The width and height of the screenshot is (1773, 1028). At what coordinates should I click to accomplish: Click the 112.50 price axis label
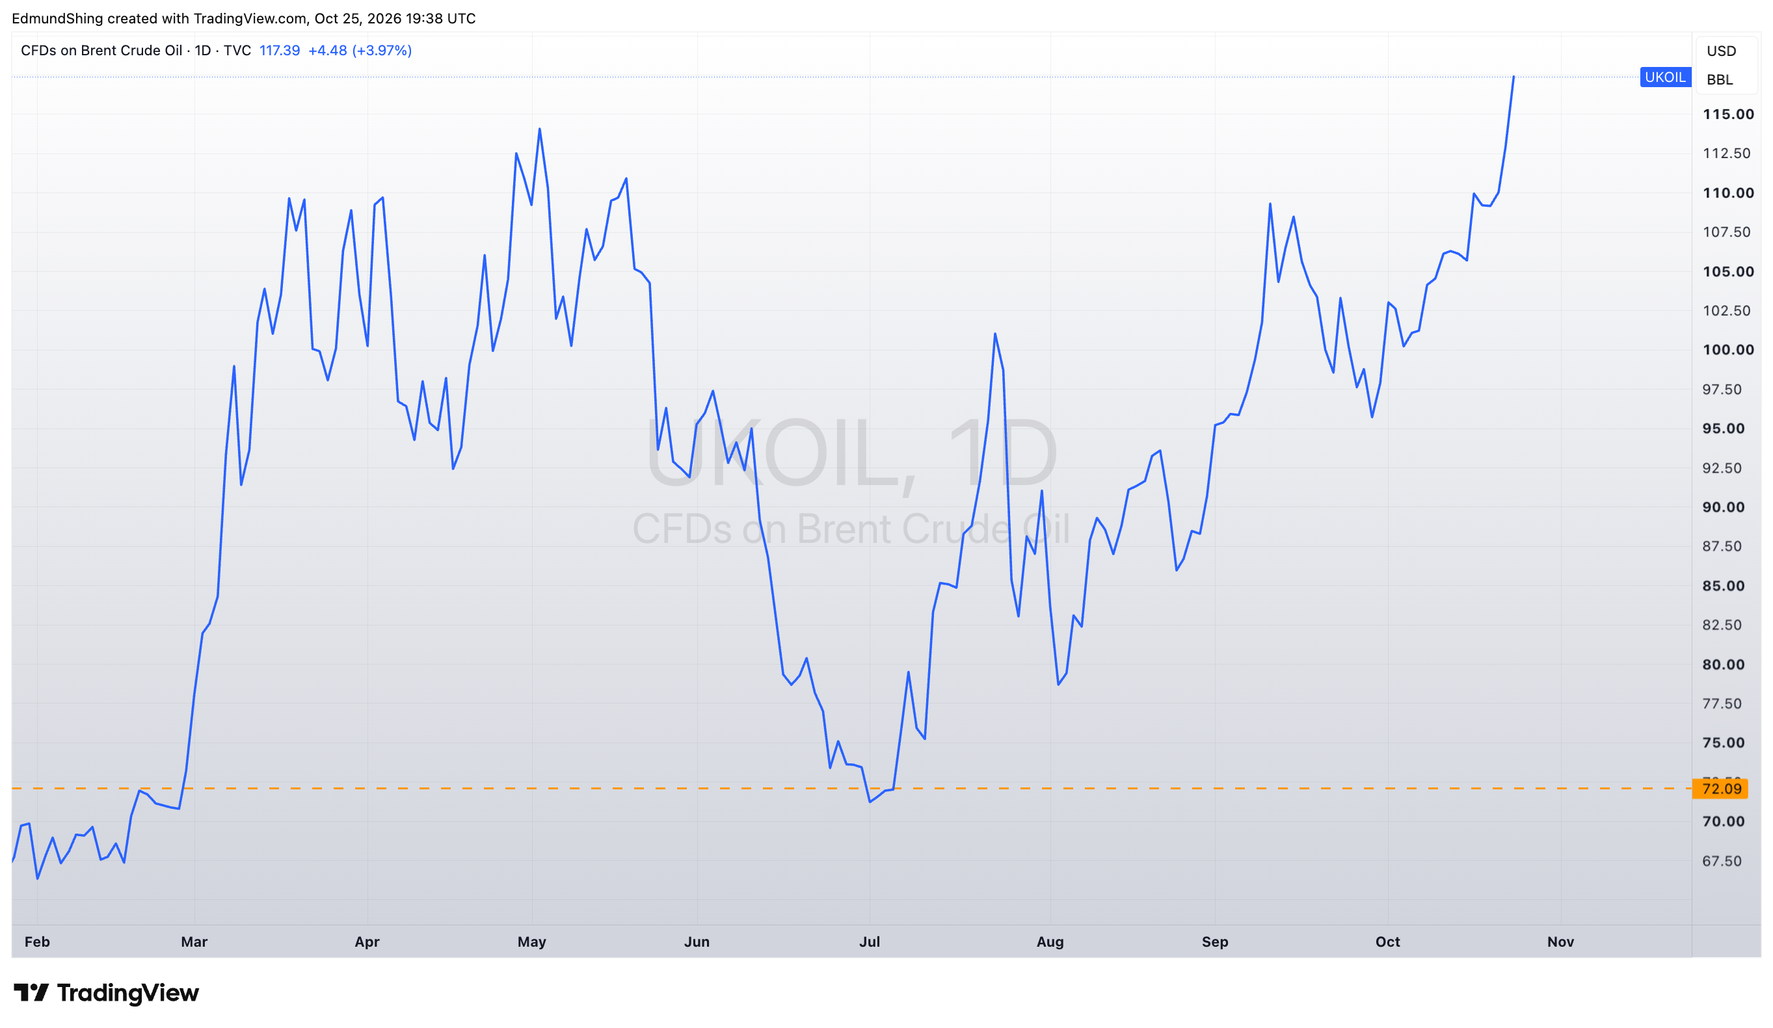tap(1726, 153)
